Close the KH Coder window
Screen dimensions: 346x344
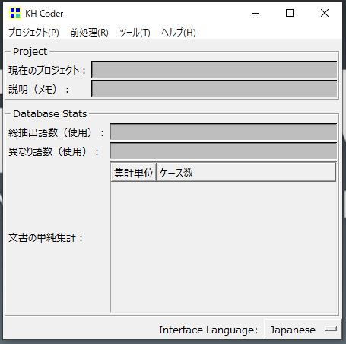tap(325, 13)
